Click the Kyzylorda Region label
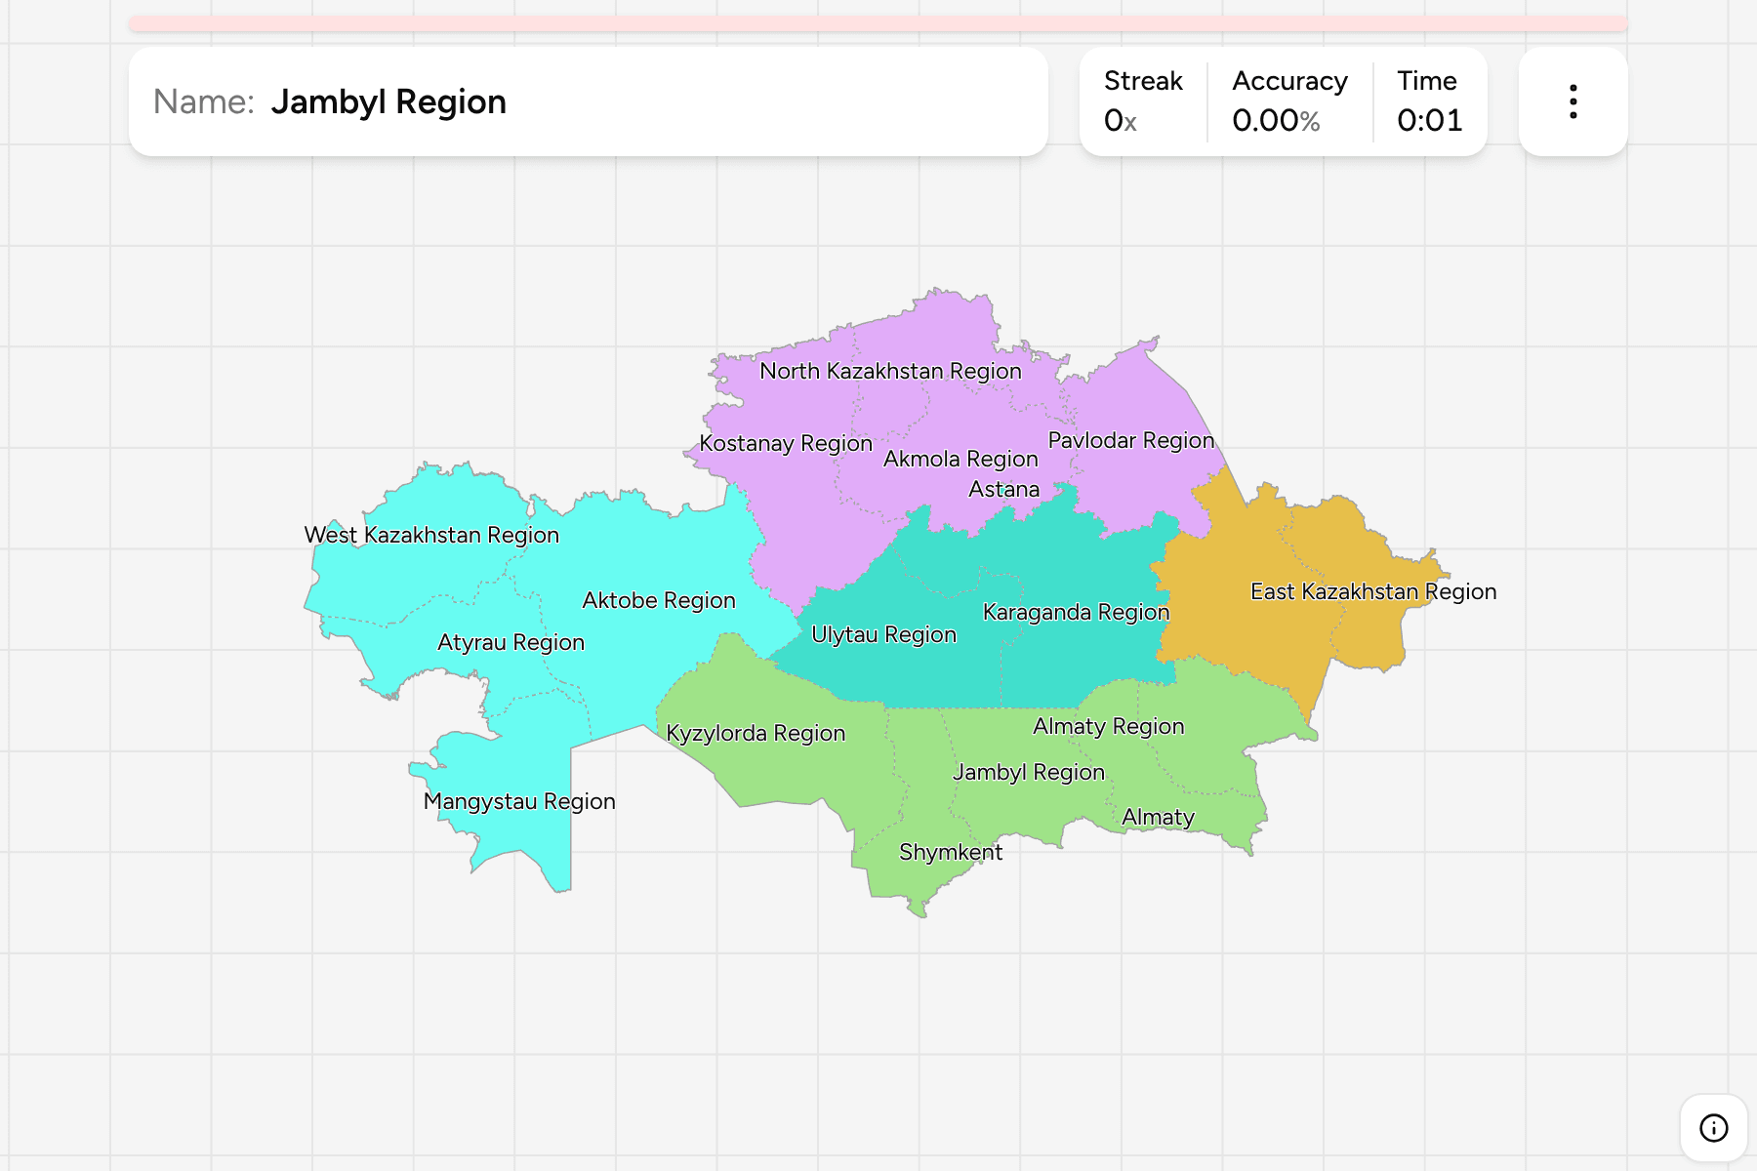The height and width of the screenshot is (1171, 1757). [x=756, y=733]
